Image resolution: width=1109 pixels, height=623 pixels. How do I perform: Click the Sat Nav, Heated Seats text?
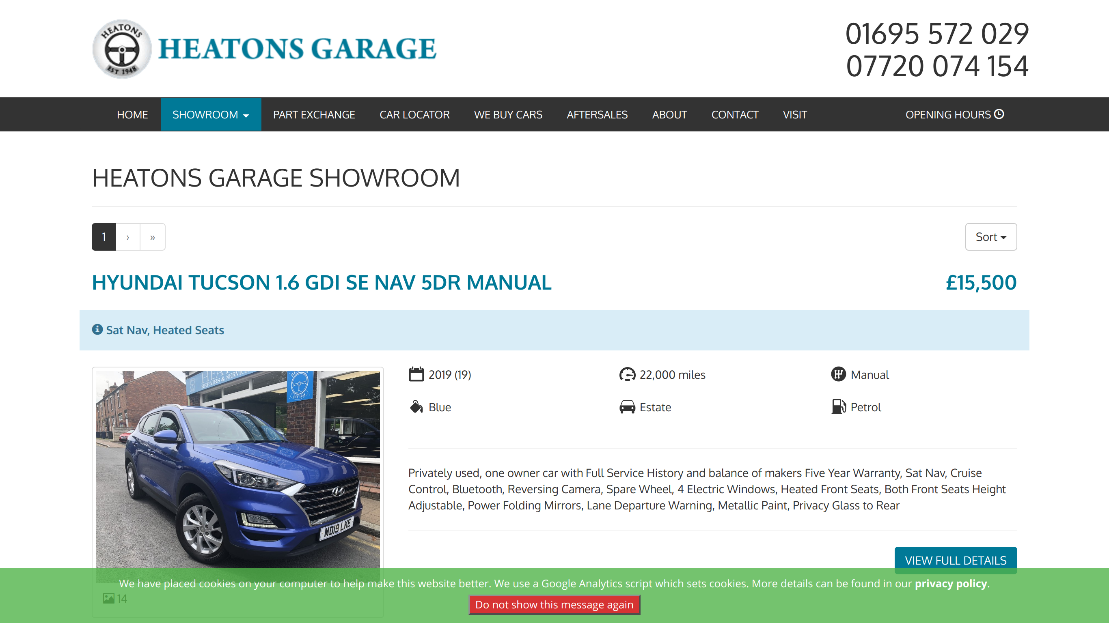coord(165,330)
